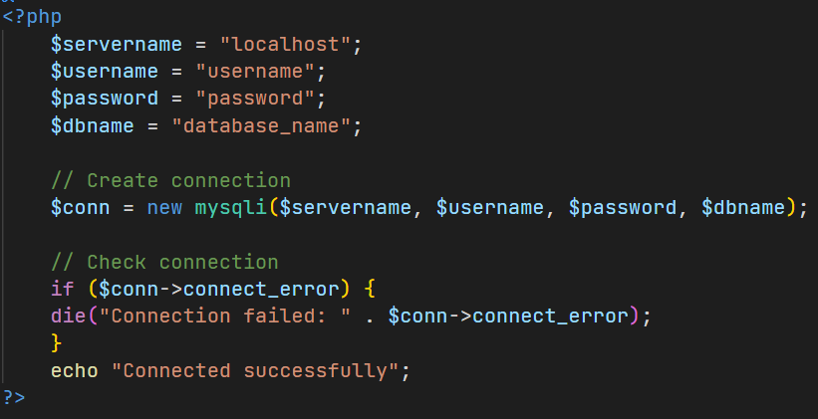The width and height of the screenshot is (818, 419).
Task: Click the closing ?> PHP tag
Action: coord(14,397)
